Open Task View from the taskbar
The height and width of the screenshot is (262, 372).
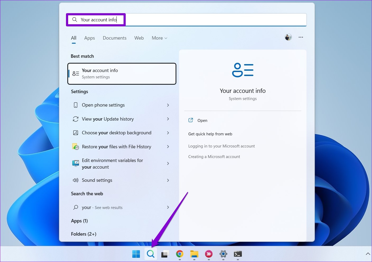click(165, 254)
